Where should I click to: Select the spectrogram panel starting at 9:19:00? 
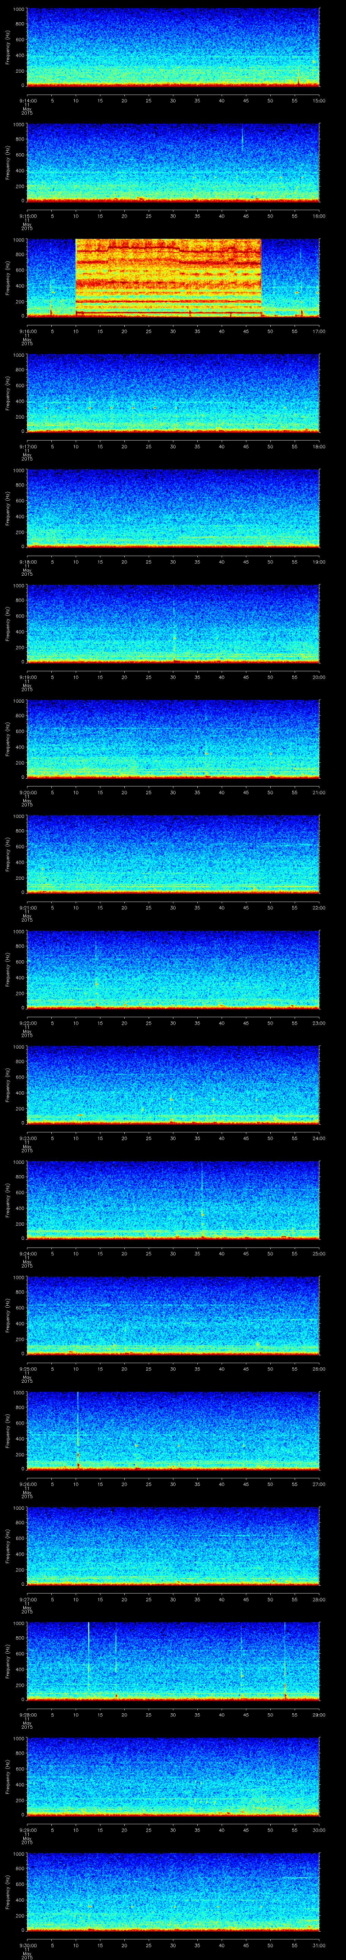[173, 624]
